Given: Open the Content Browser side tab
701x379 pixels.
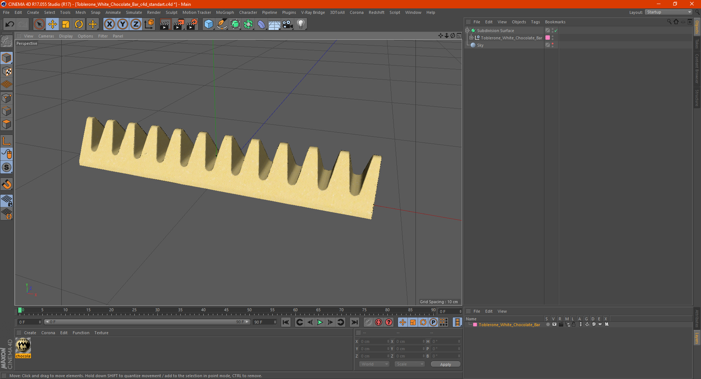Looking at the screenshot, I should 697,69.
